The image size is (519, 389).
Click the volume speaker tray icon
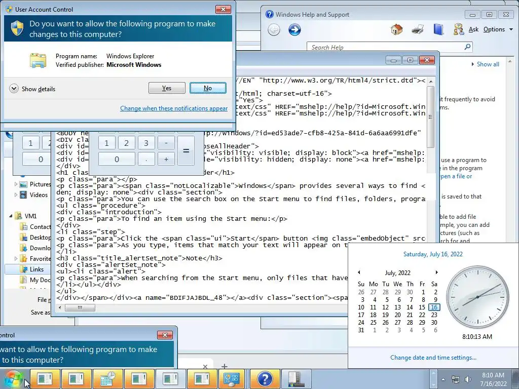click(x=468, y=379)
